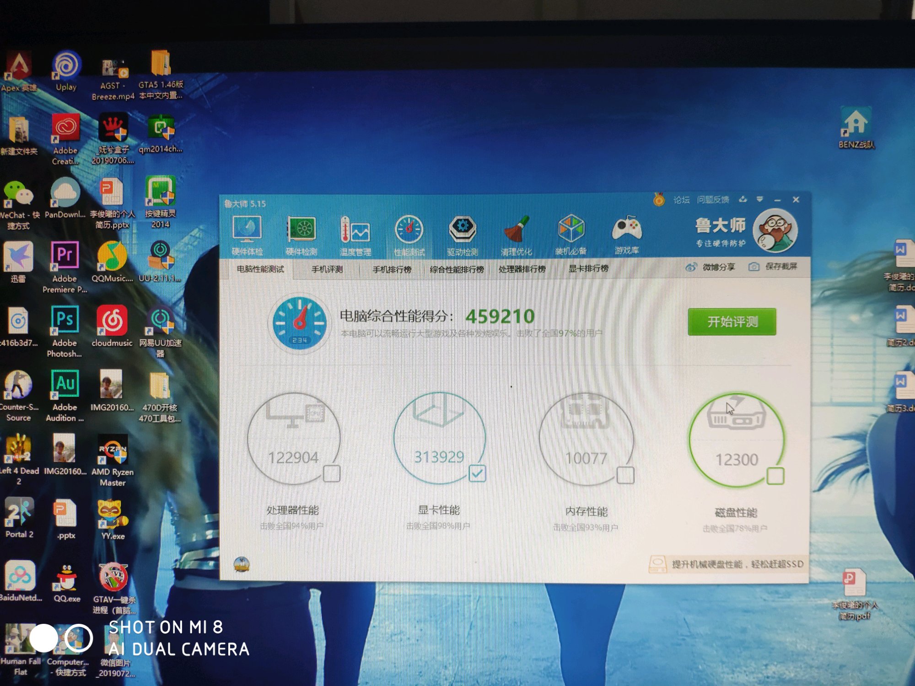Select the 迅雷 Thunder desktop shortcut
915x686 pixels.
click(x=18, y=263)
